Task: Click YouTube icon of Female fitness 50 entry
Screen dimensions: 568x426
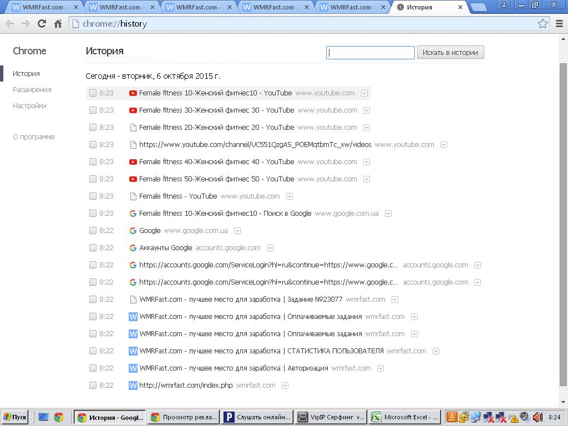Action: pos(133,179)
